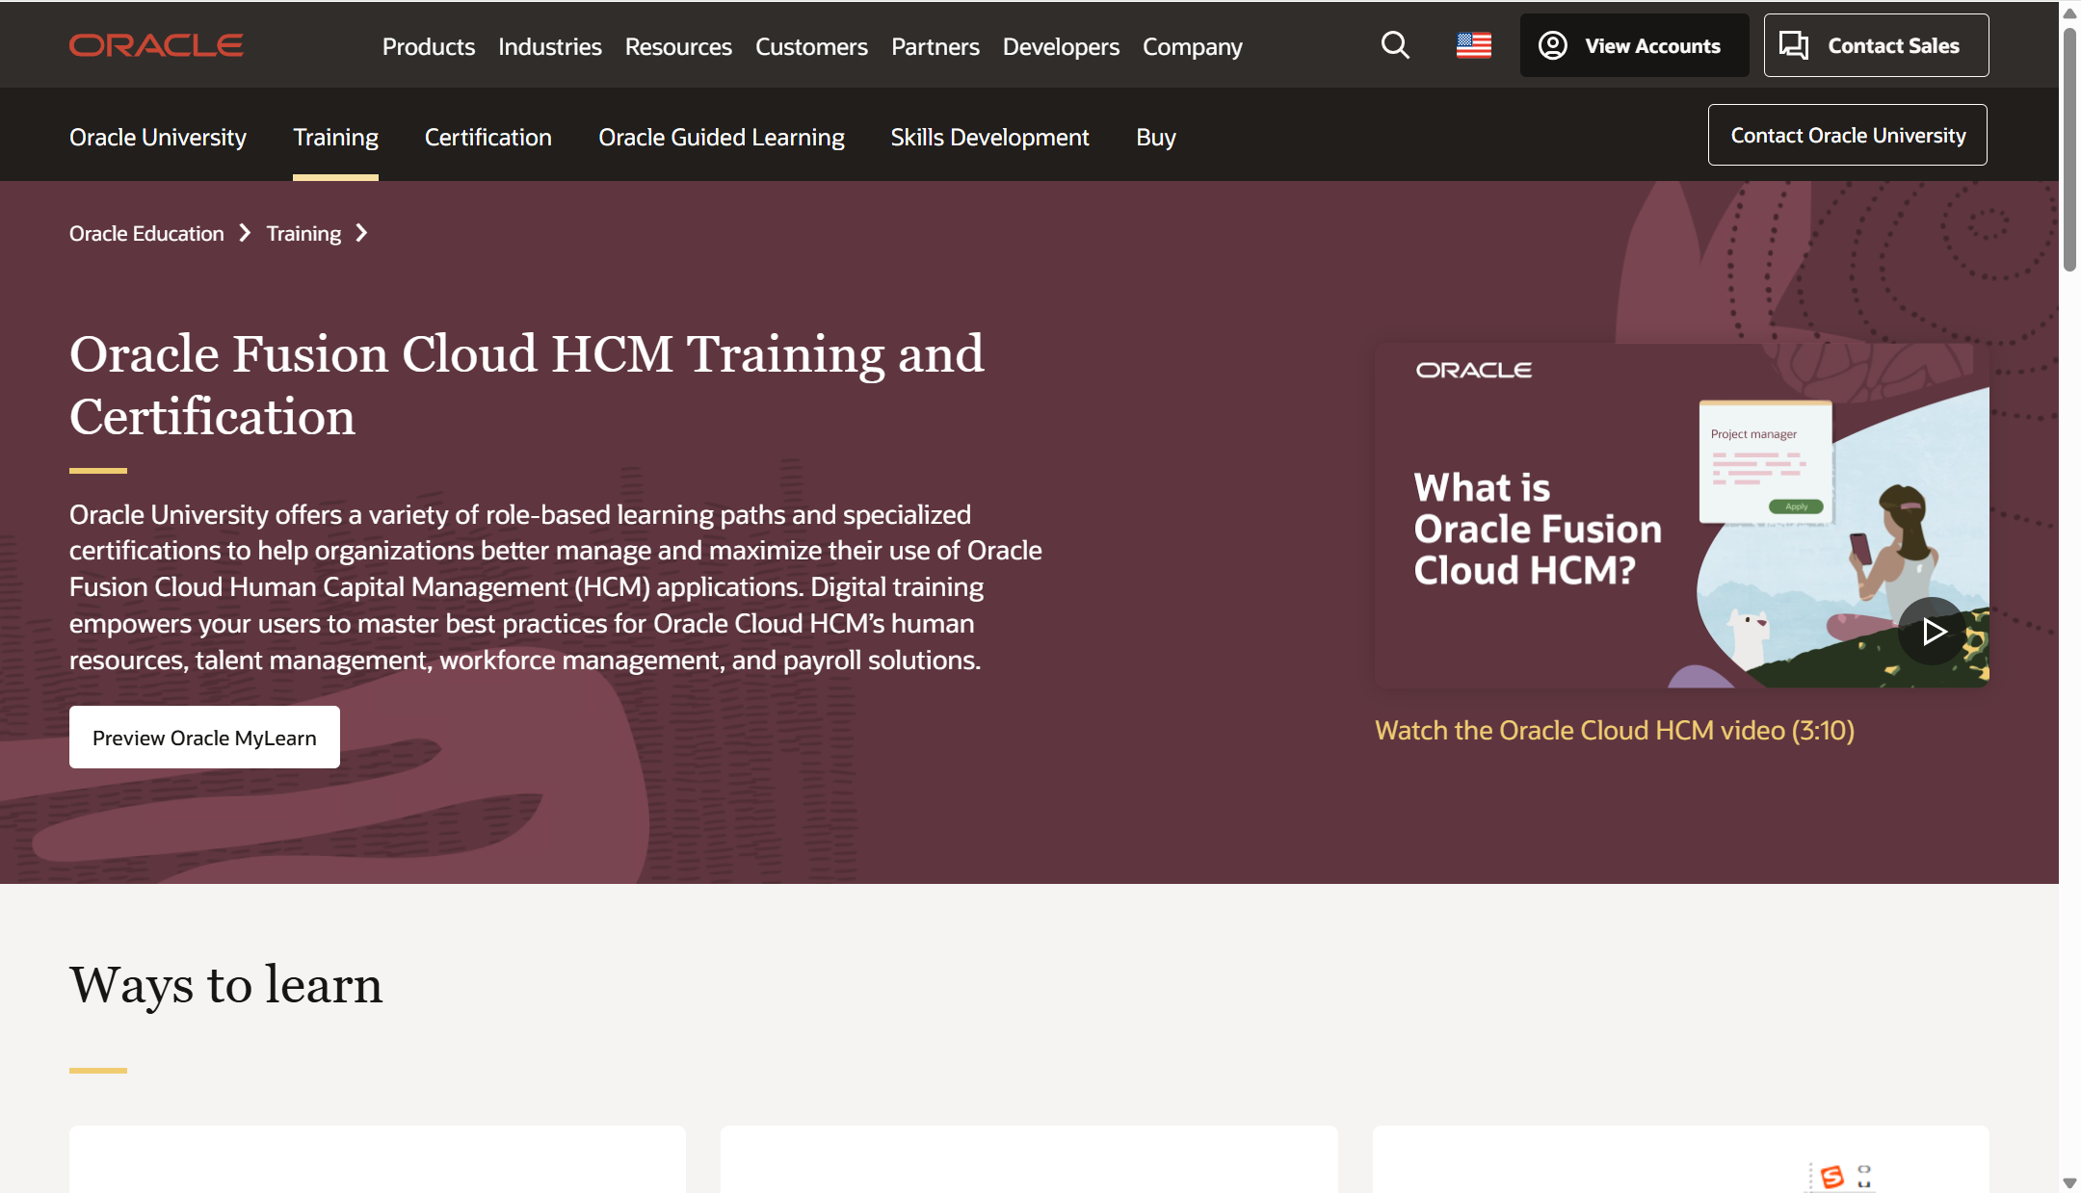The image size is (2081, 1193).
Task: Open the search magnifier icon
Action: [x=1395, y=45]
